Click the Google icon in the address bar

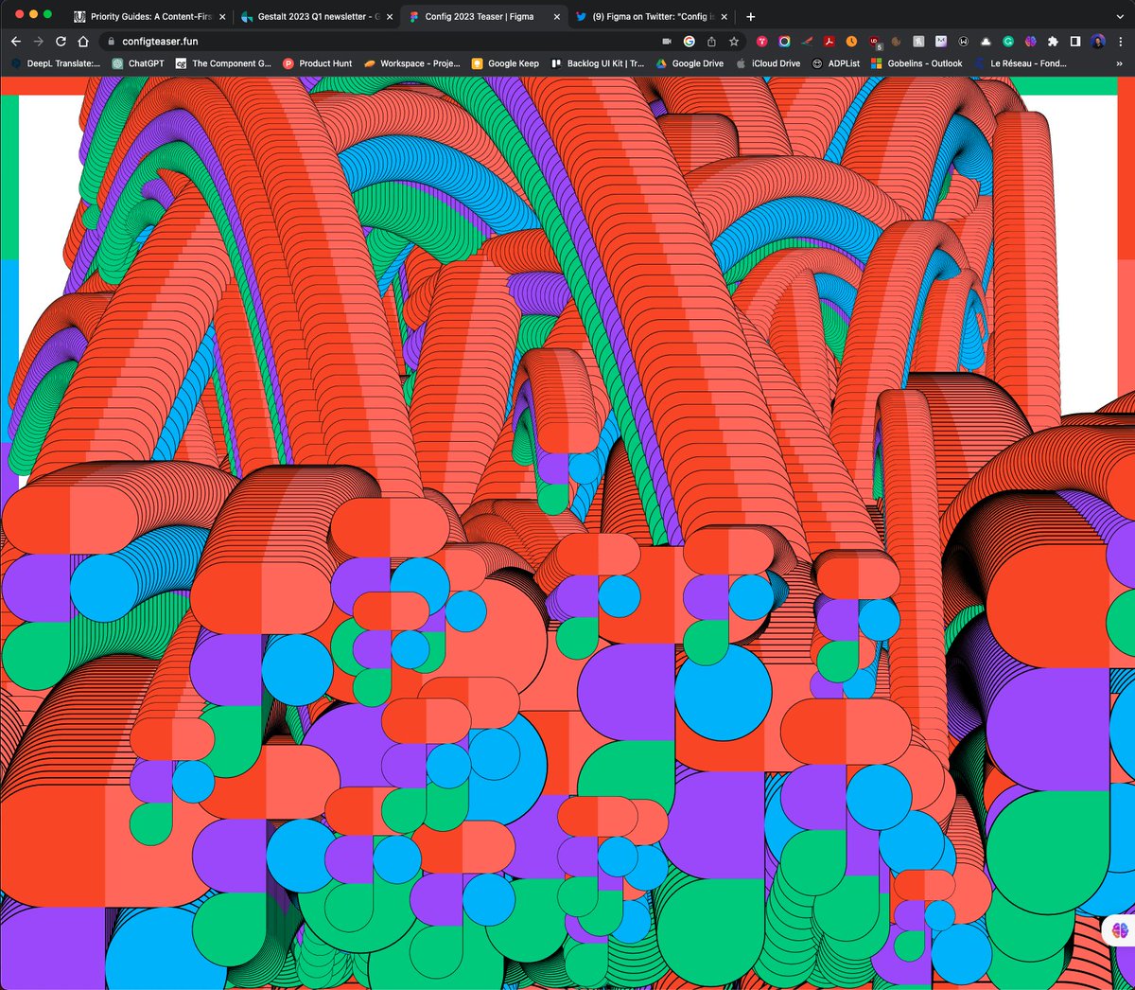click(x=690, y=42)
